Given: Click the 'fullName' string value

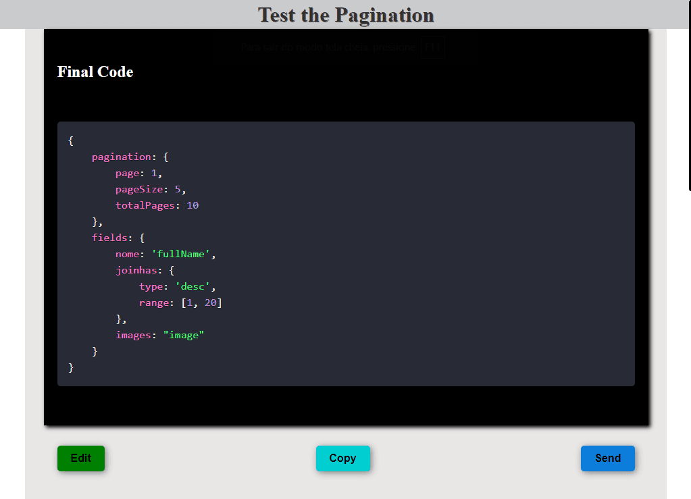Looking at the screenshot, I should [180, 255].
